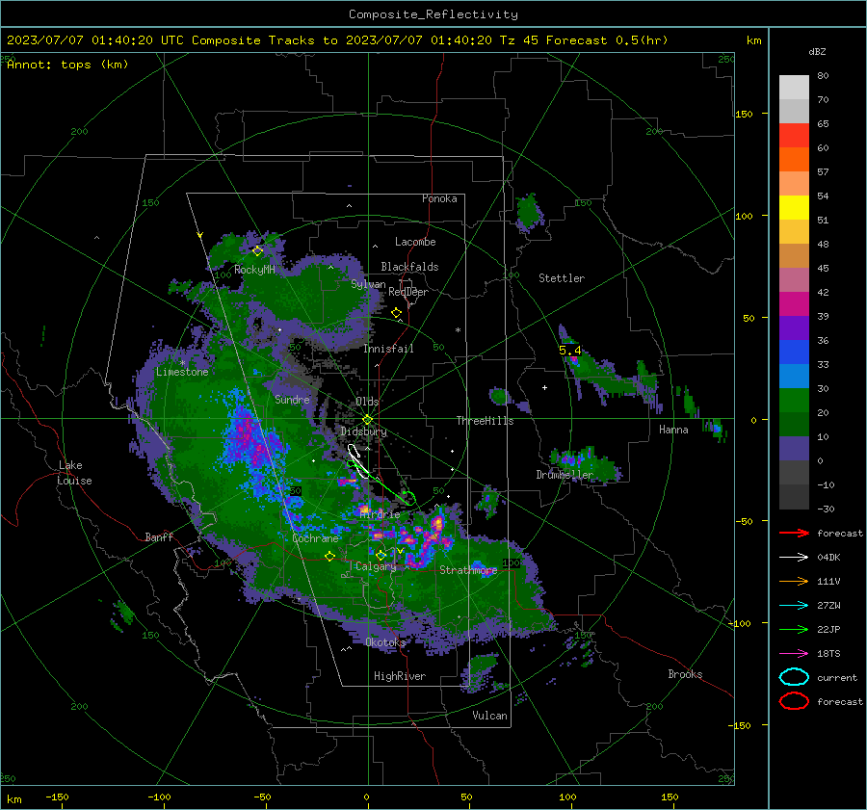Click the 'RedDeer' city label

tap(408, 292)
